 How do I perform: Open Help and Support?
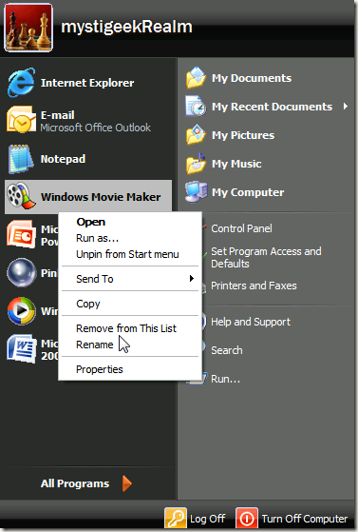(251, 322)
